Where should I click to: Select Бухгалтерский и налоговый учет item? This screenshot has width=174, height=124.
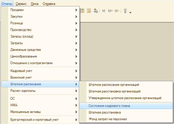[40, 120]
